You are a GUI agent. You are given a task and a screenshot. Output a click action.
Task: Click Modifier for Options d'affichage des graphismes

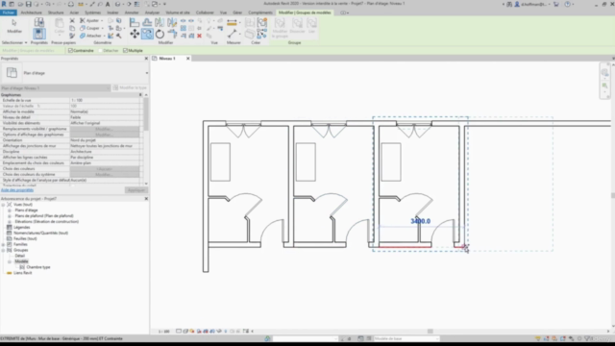click(x=105, y=135)
